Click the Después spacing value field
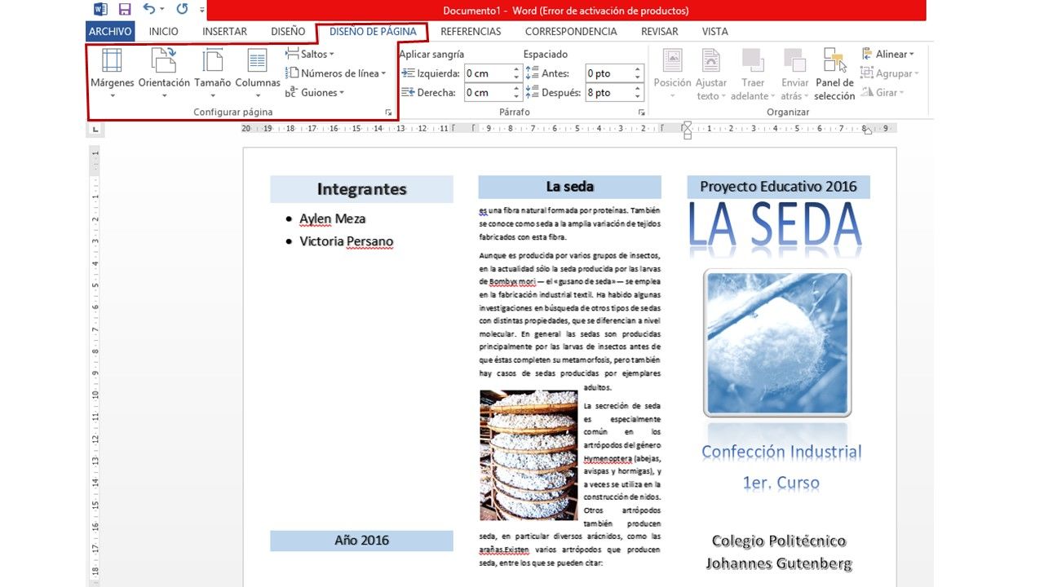 (x=608, y=93)
